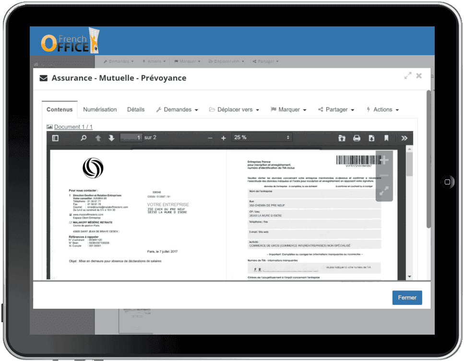The image size is (464, 362).
Task: Open the PDF search magnifier tool
Action: pyautogui.click(x=84, y=138)
